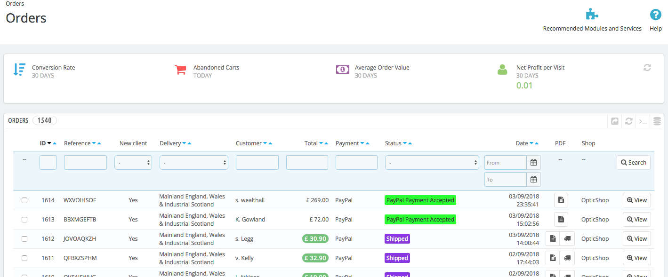Open invoice PDF for order 1611
Screen dimensions: 668x277
point(553,258)
